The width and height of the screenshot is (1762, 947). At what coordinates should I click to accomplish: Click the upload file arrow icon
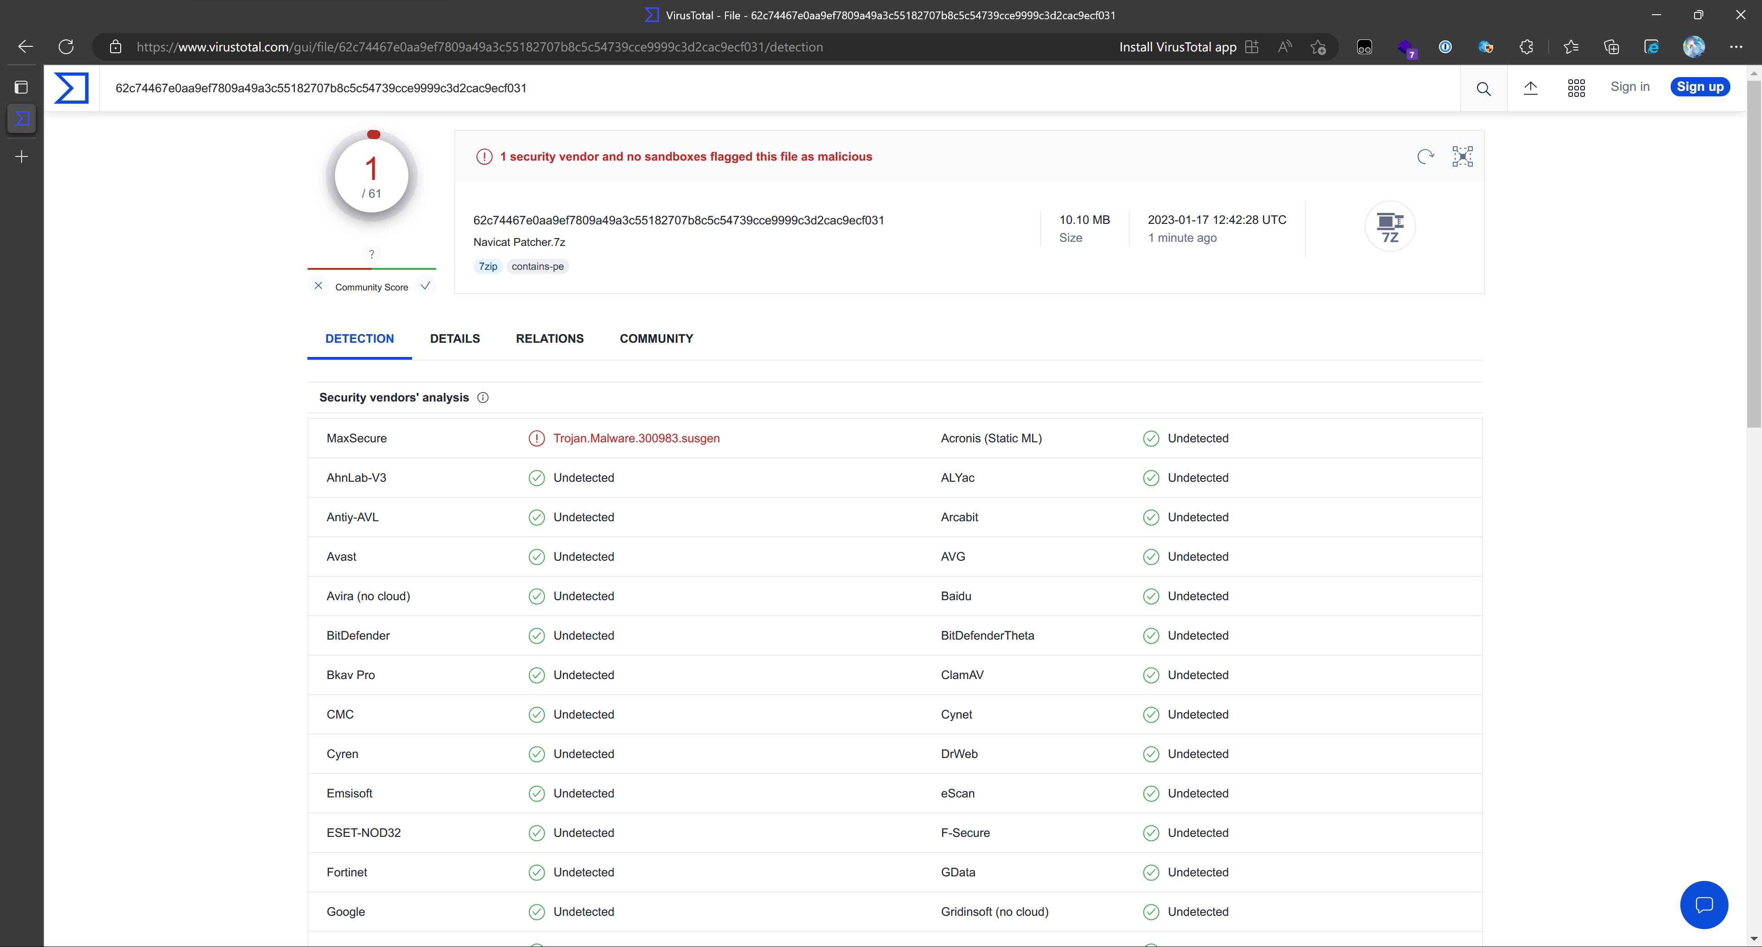1530,88
